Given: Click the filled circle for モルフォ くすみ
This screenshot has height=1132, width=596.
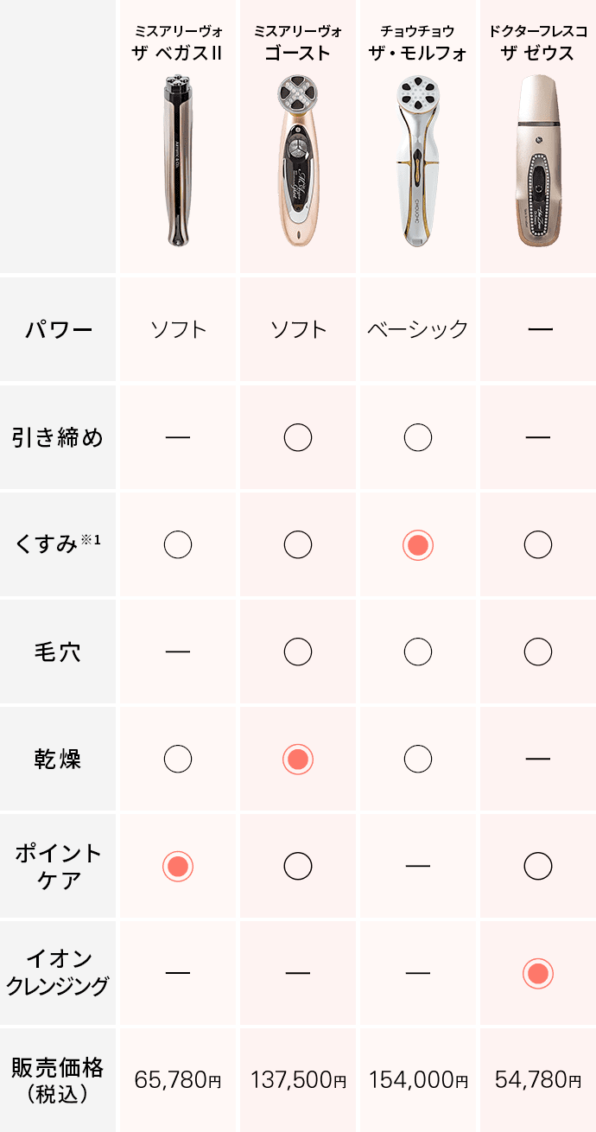Looking at the screenshot, I should (x=417, y=545).
